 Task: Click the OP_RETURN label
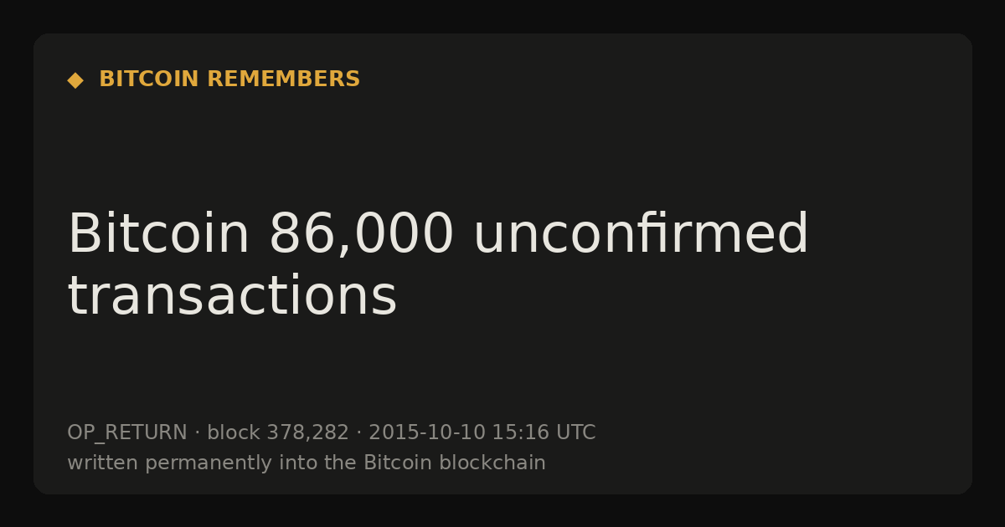coord(127,433)
